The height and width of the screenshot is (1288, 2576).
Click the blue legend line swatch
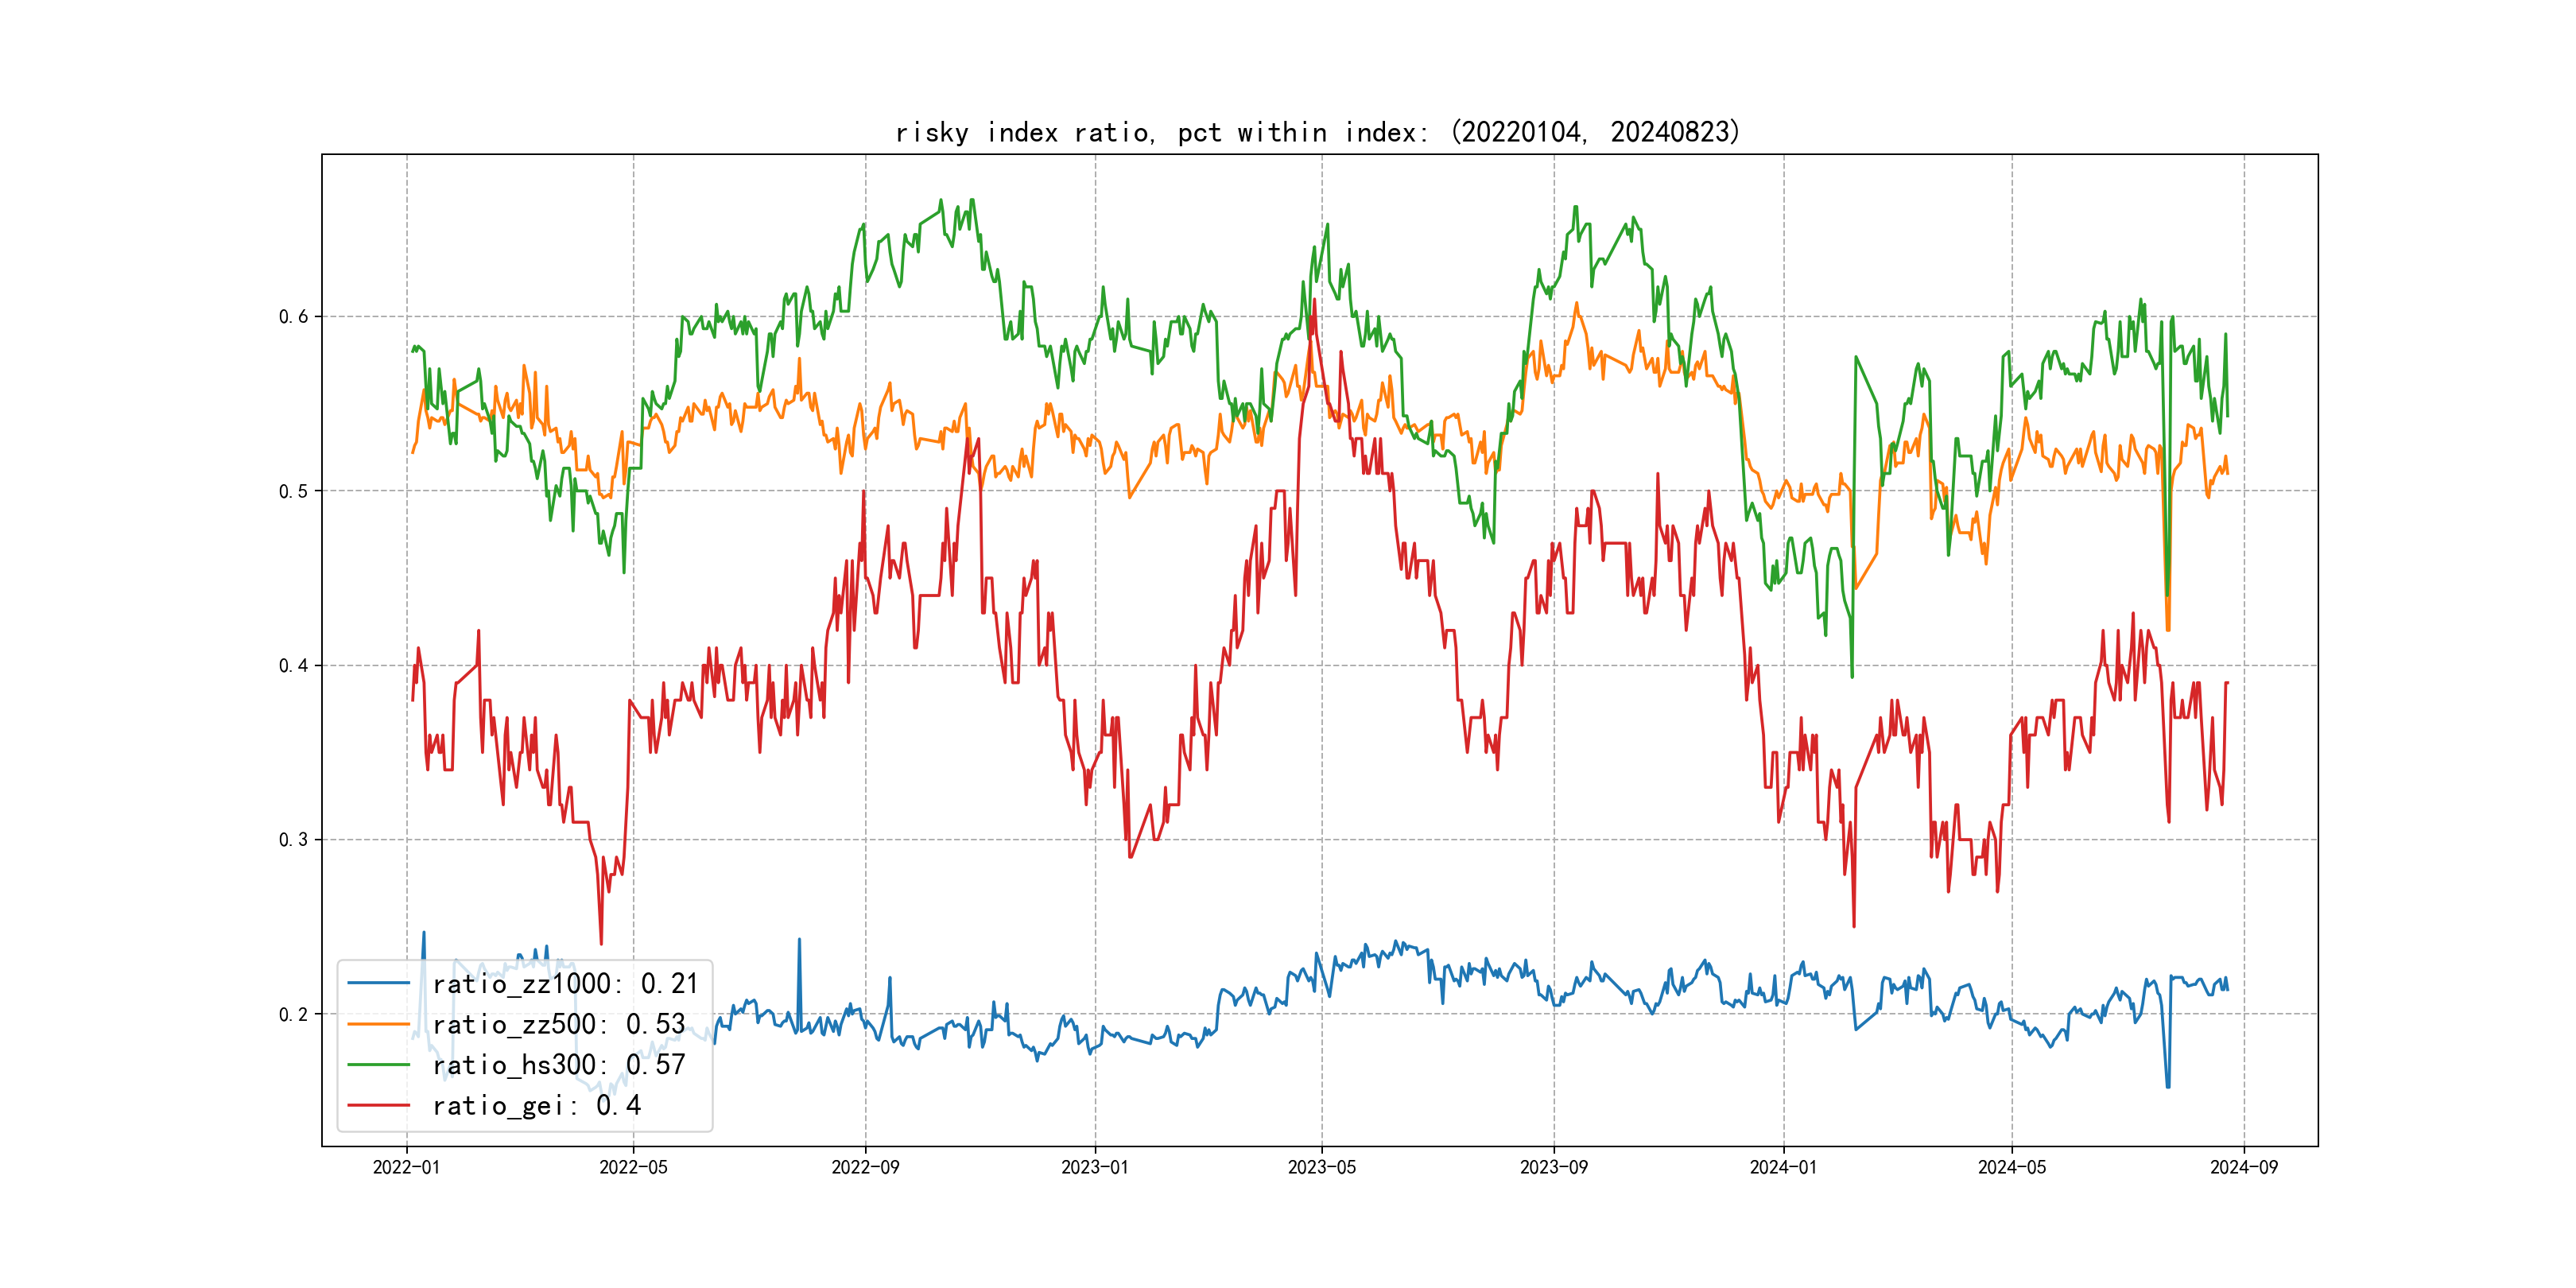click(x=379, y=984)
